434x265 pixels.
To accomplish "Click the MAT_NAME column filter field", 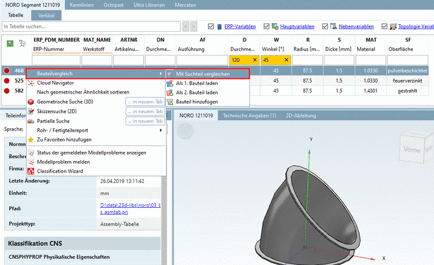I will [x=97, y=60].
